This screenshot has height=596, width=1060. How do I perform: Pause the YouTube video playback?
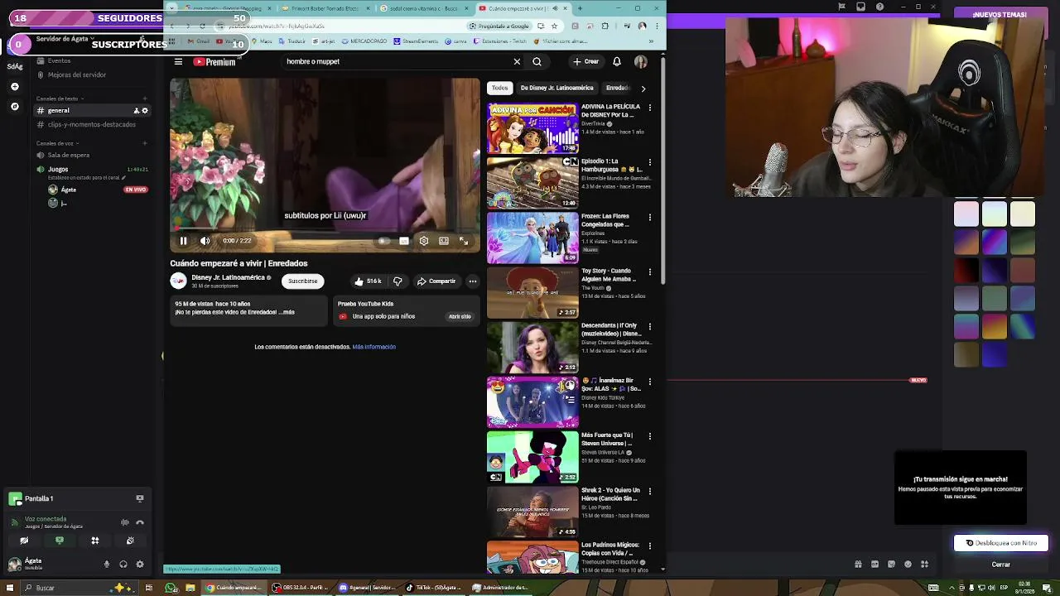click(183, 241)
